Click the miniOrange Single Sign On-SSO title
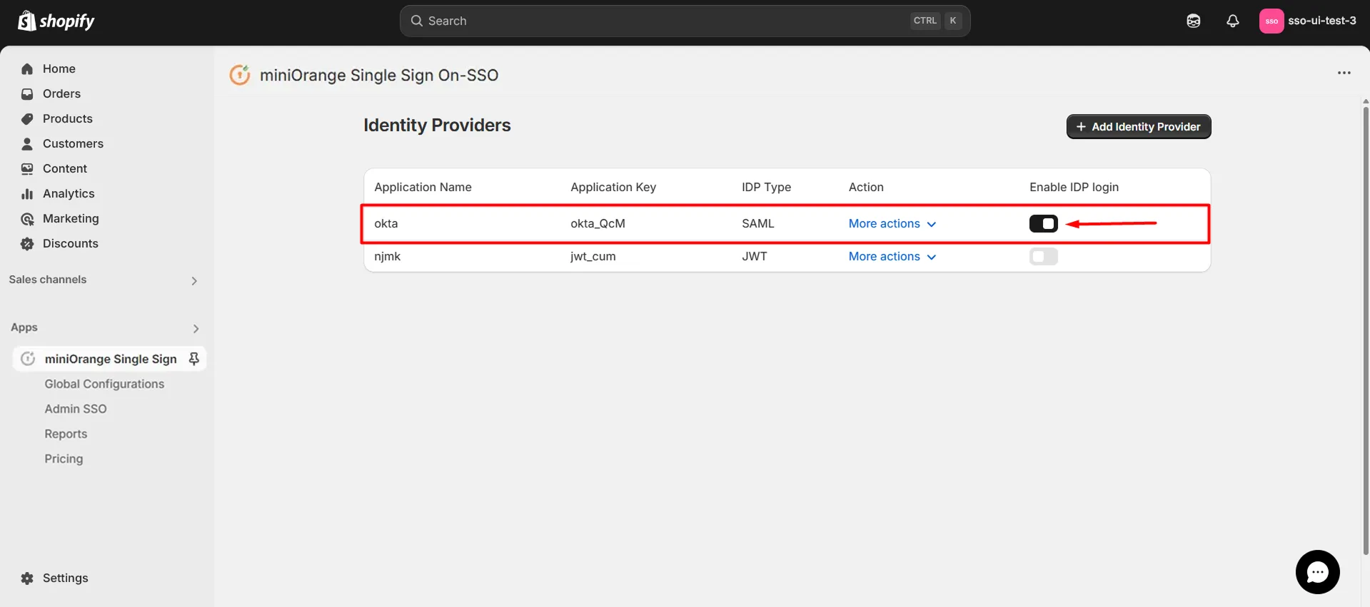Image resolution: width=1370 pixels, height=607 pixels. tap(379, 76)
